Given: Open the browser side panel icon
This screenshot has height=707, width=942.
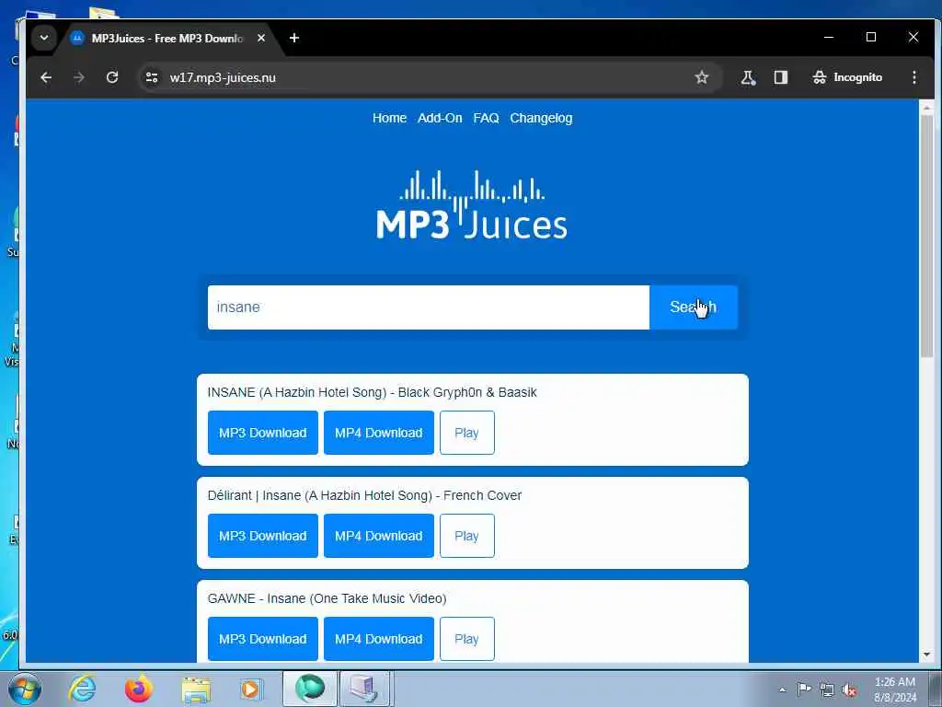Looking at the screenshot, I should pyautogui.click(x=780, y=77).
